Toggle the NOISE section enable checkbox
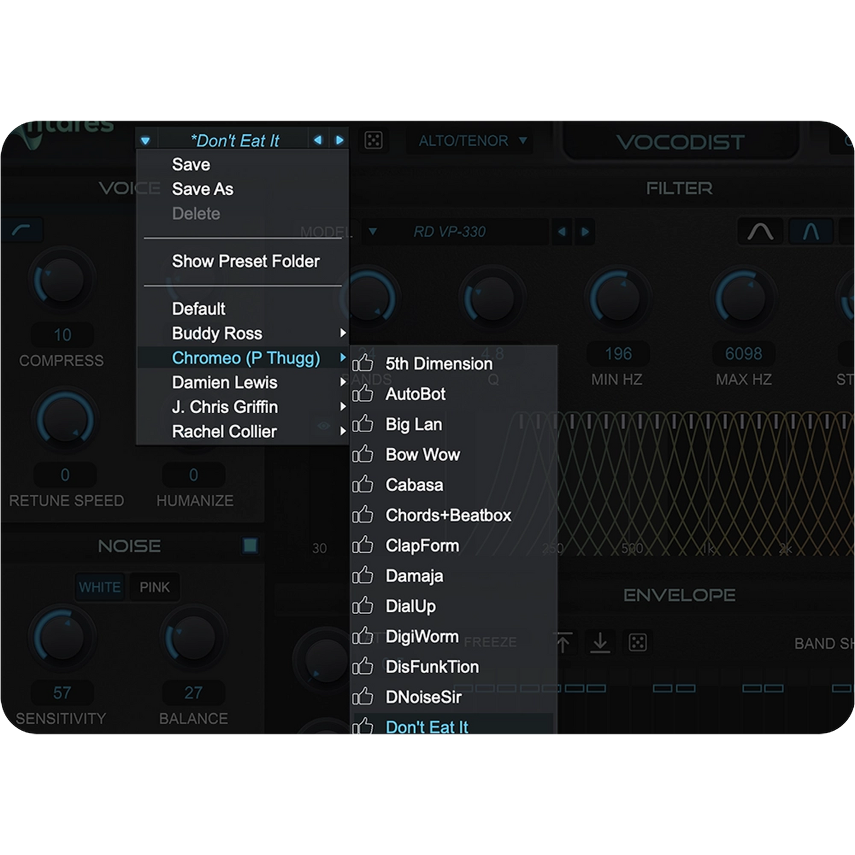Screen dimensions: 855x855 coord(250,545)
